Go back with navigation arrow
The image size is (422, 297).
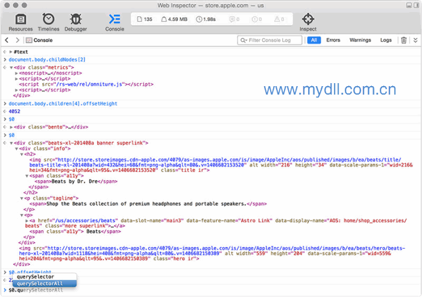point(7,40)
